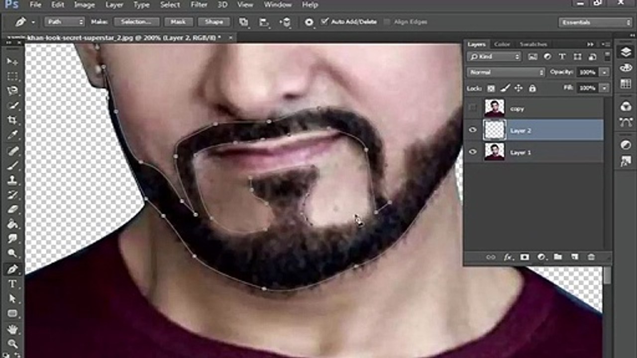Open the Layer menu
637x358 pixels.
click(114, 5)
